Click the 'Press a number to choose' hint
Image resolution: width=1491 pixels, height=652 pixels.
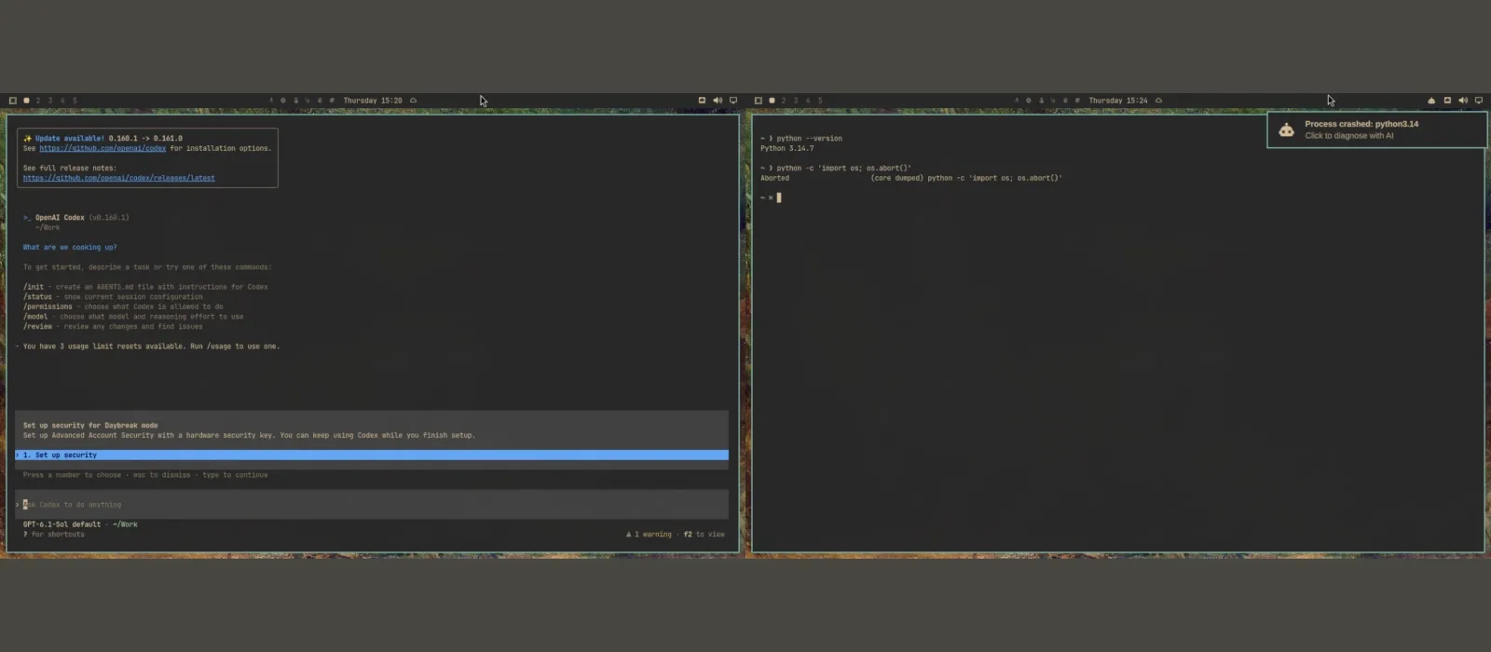145,475
